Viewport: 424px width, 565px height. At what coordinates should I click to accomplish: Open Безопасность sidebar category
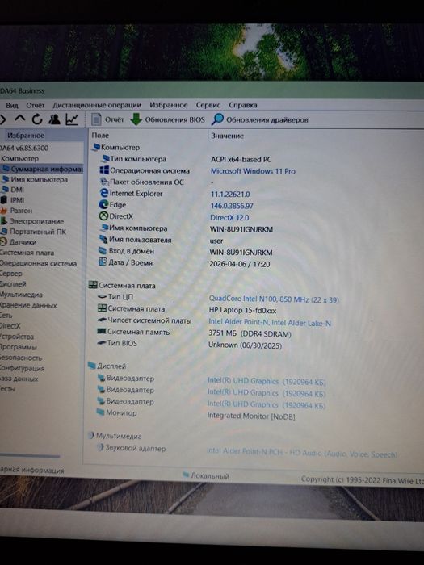click(x=21, y=358)
